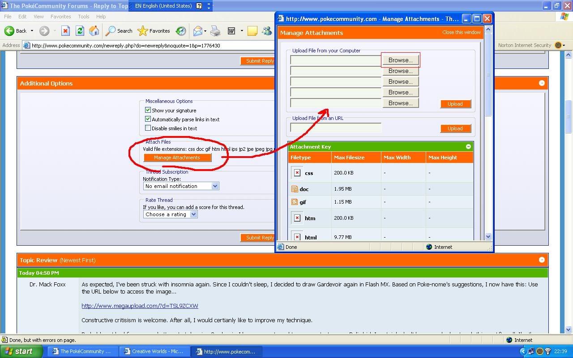The height and width of the screenshot is (358, 573).
Task: Click the Manage Attachments button
Action: tap(177, 158)
